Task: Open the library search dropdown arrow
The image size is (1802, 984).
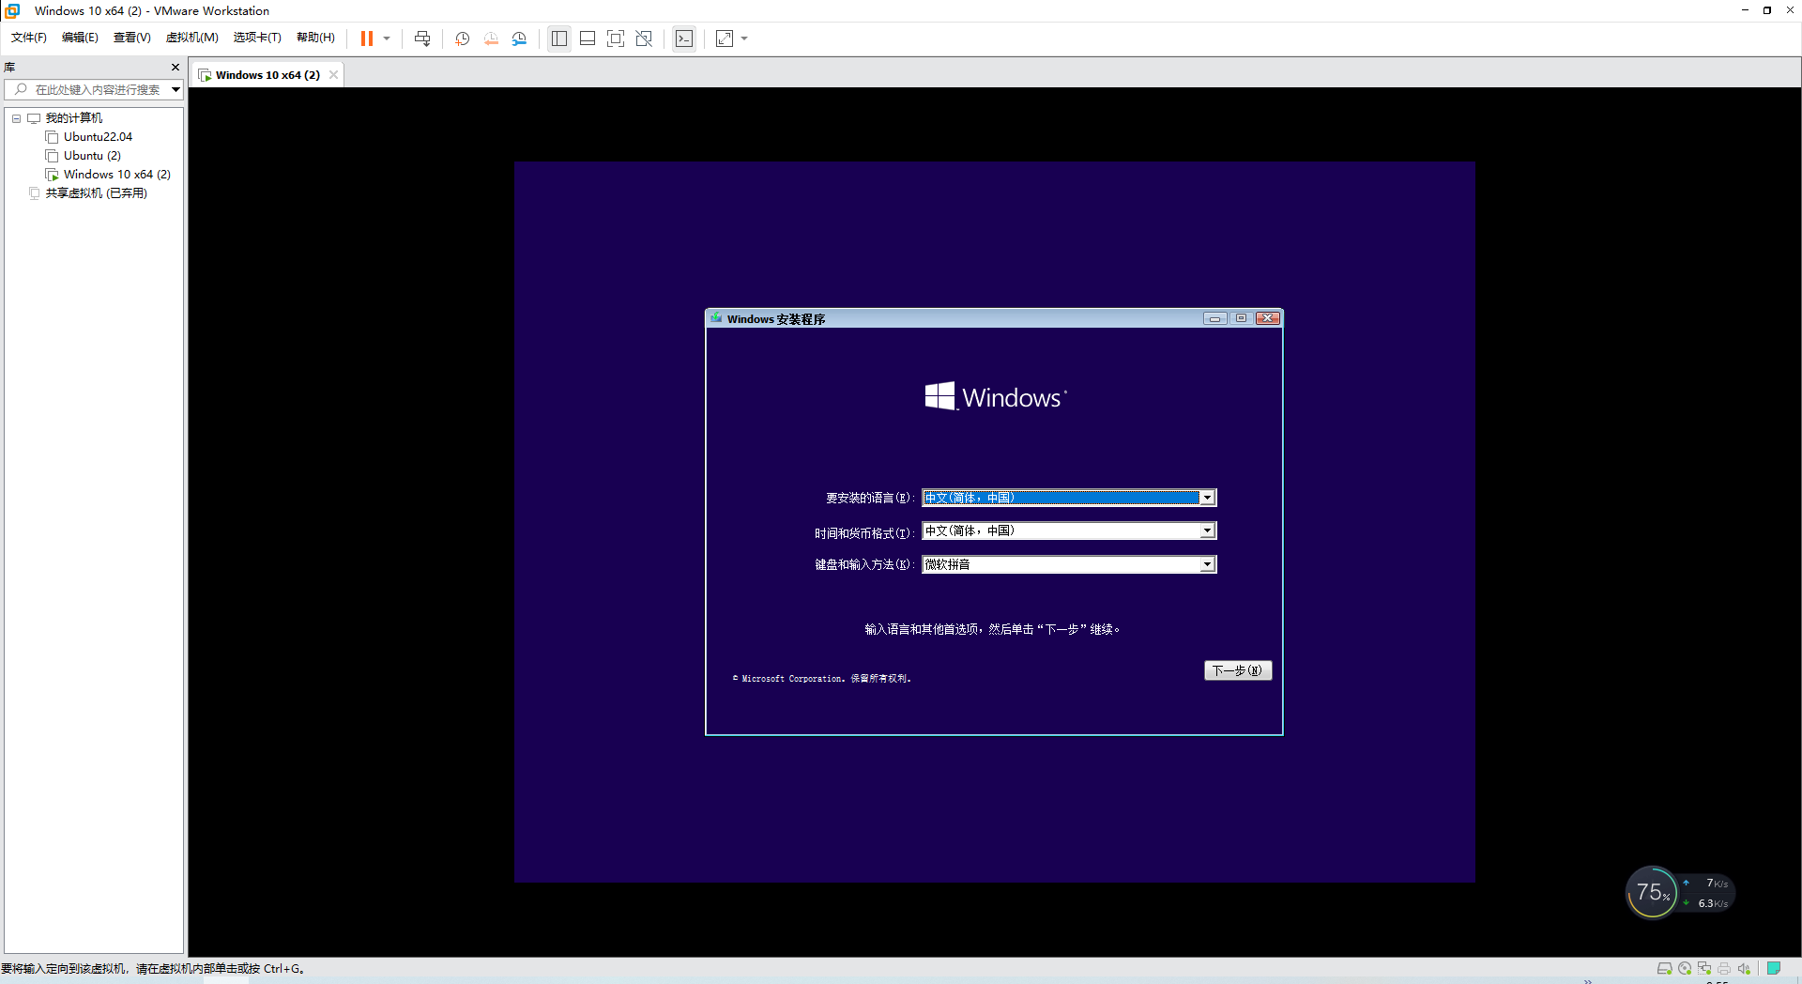Action: pyautogui.click(x=176, y=90)
